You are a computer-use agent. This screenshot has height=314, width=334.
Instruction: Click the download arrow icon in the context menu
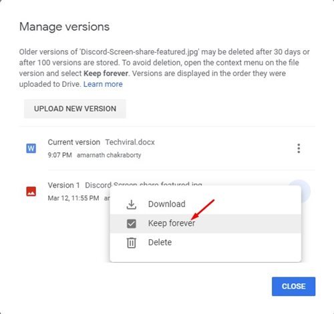coord(132,204)
